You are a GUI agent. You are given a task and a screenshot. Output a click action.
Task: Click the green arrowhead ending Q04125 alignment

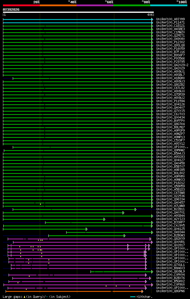tap(86, 229)
